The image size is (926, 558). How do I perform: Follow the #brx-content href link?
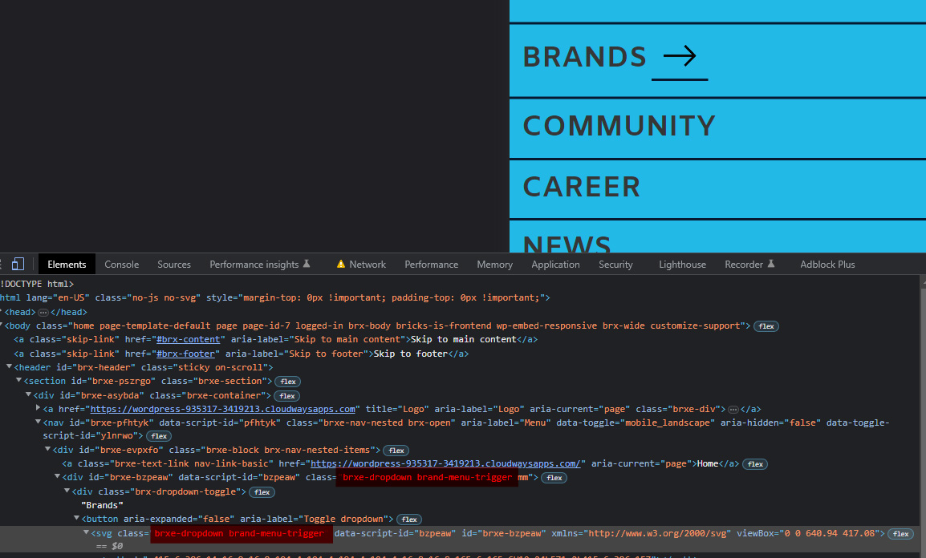point(188,339)
